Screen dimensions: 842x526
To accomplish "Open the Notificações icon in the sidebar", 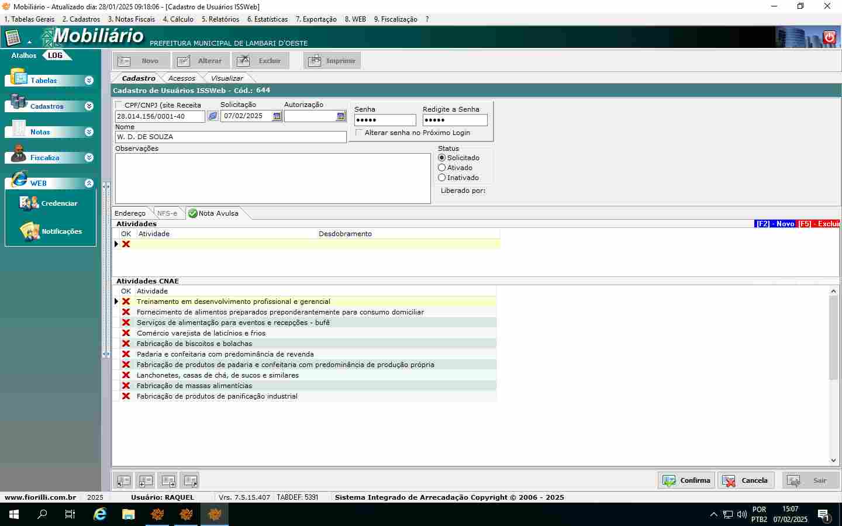I will click(x=29, y=231).
